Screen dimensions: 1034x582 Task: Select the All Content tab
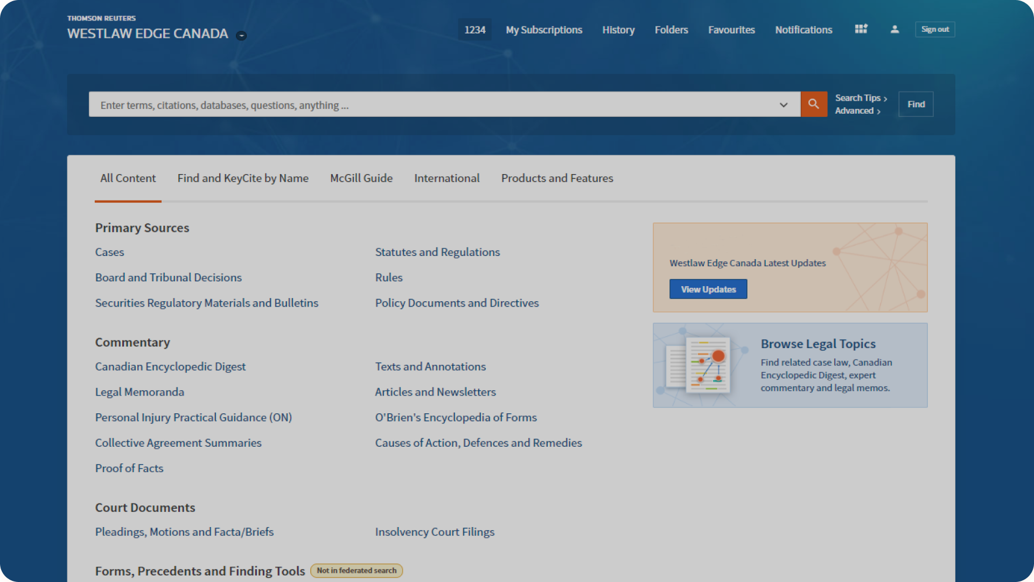coord(128,178)
